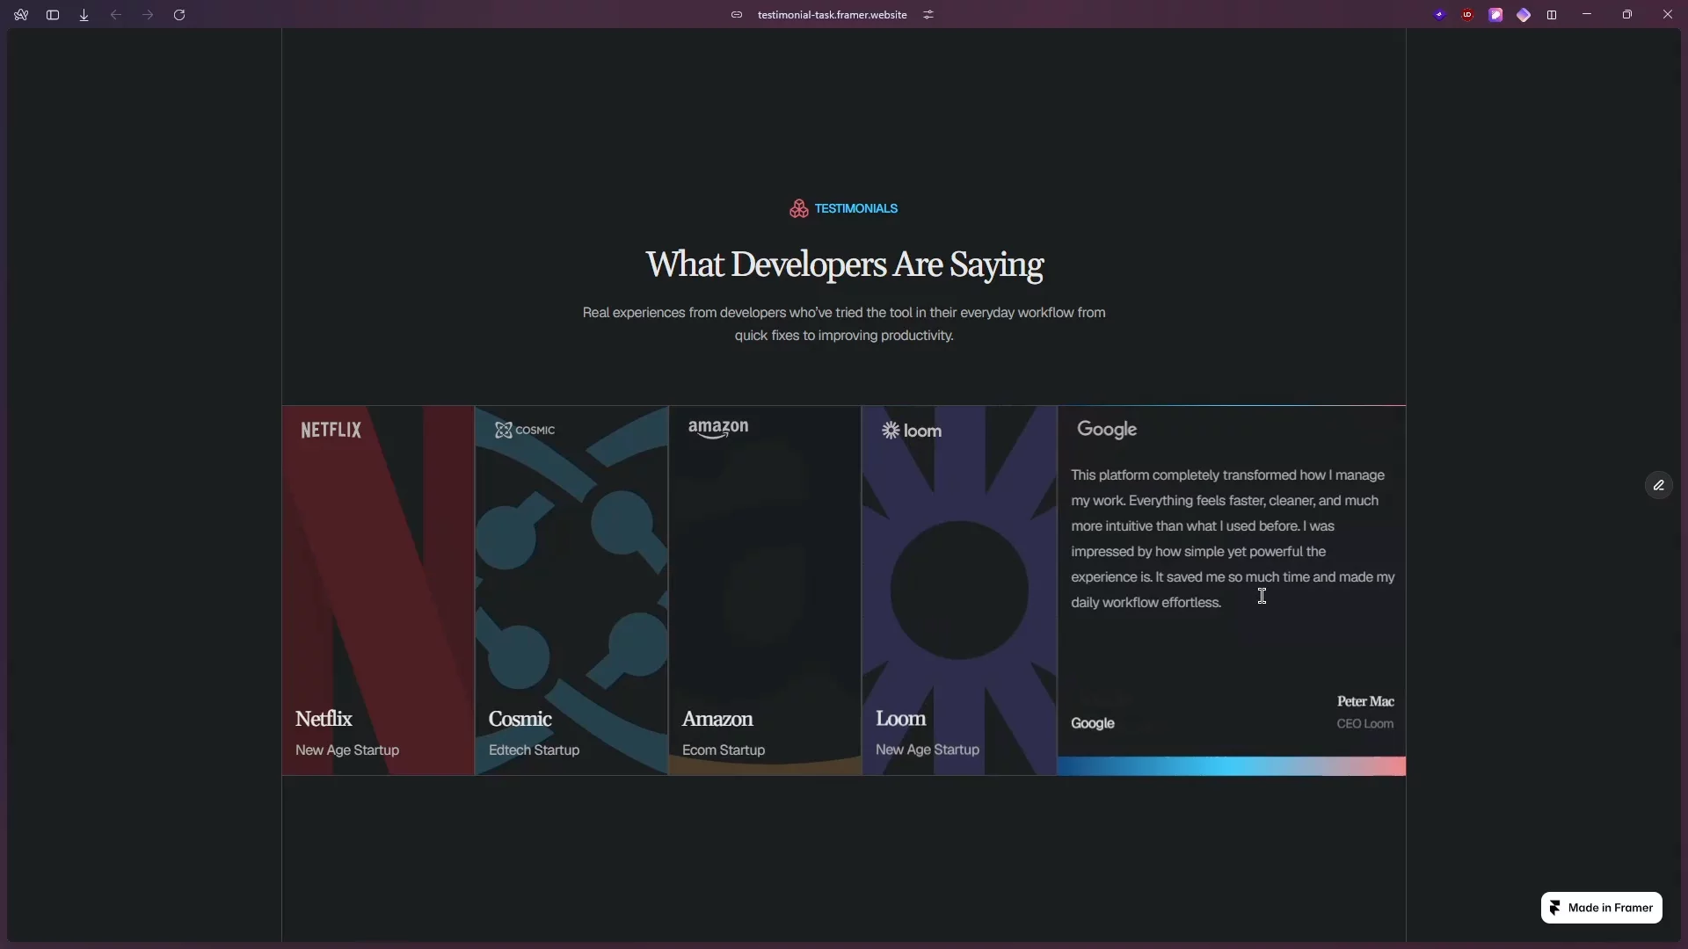Minimize the browser window

1587,15
